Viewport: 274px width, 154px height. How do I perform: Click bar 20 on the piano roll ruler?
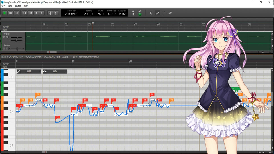coord(130,62)
